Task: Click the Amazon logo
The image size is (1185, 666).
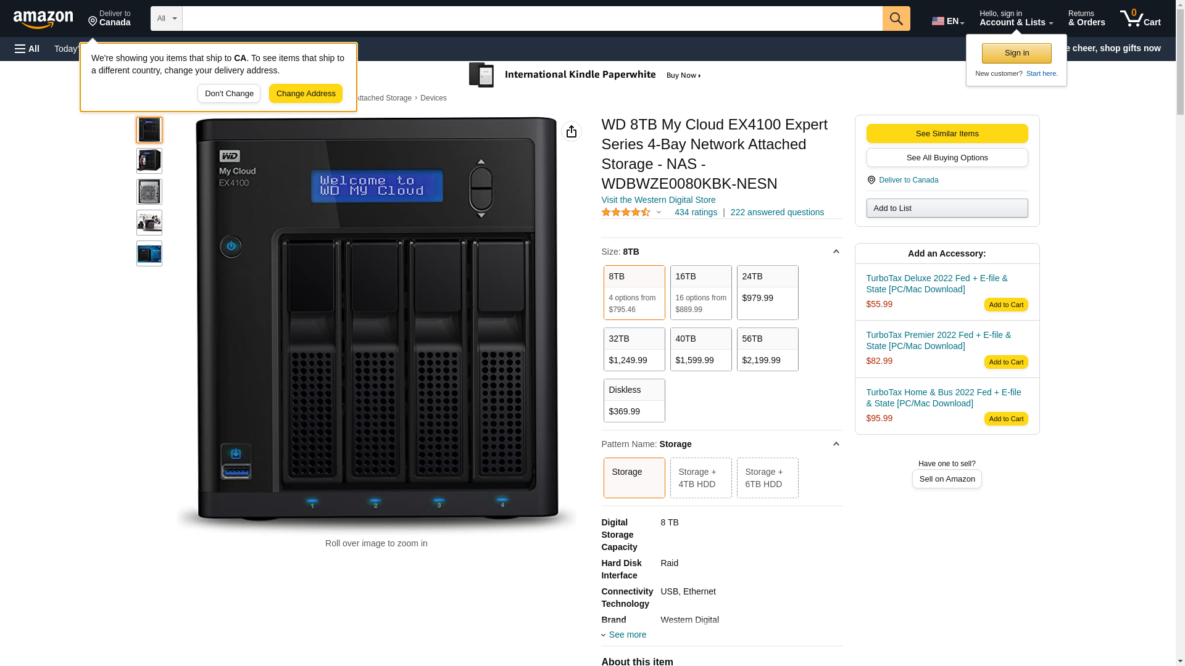Action: click(x=43, y=19)
